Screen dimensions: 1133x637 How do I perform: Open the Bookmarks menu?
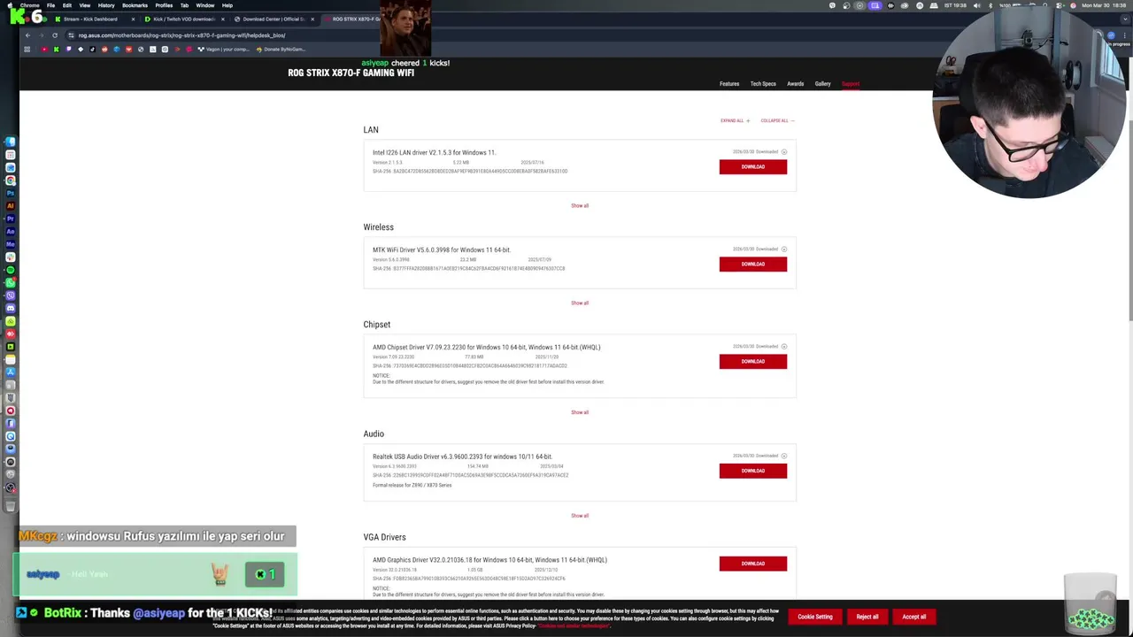coord(135,5)
